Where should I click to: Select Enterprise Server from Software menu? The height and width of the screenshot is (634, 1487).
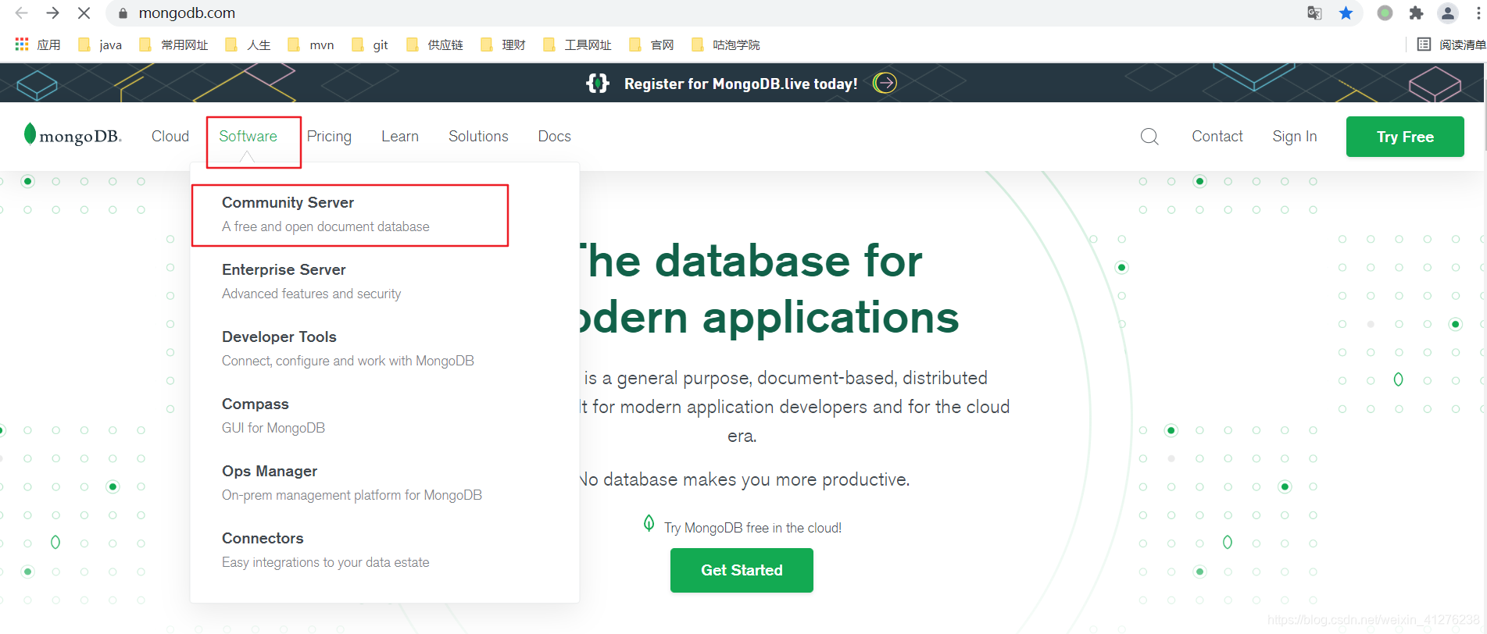[311, 281]
